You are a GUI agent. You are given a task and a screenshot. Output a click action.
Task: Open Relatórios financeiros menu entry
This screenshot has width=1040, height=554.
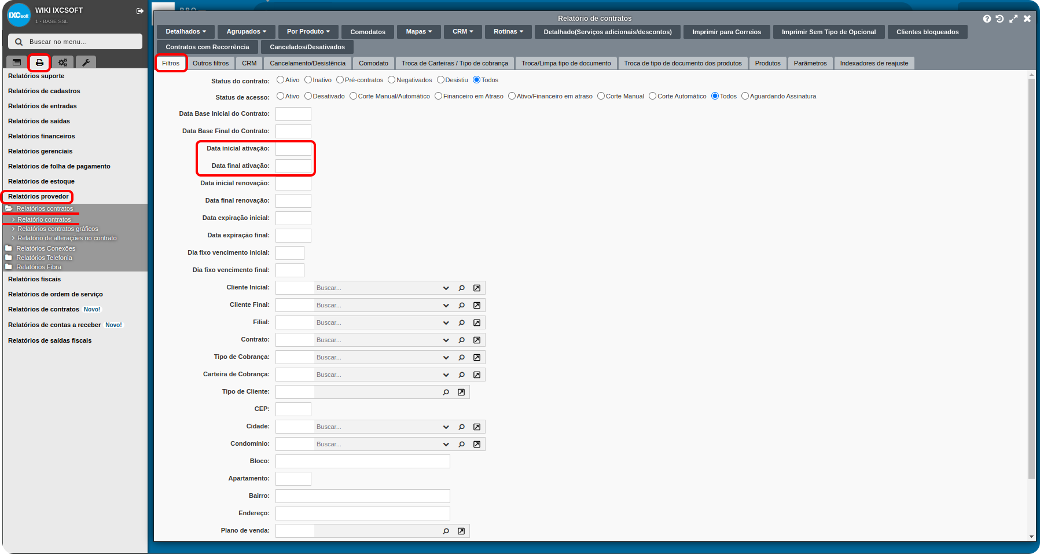(x=42, y=136)
